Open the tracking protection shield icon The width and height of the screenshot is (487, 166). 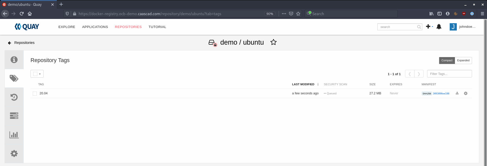pyautogui.click(x=67, y=14)
